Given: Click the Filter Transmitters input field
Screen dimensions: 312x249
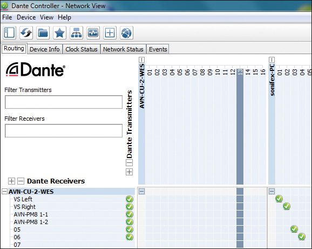Looking at the screenshot, I should click(64, 102).
